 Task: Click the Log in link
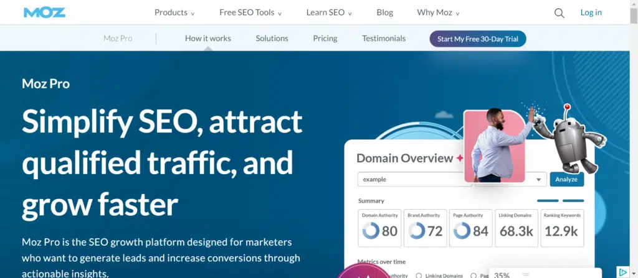pos(591,12)
